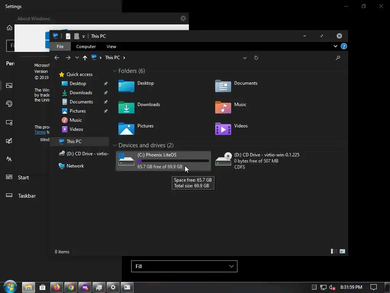Open Microsoft Store from taskbar
This screenshot has height=293, width=390.
pyautogui.click(x=43, y=287)
